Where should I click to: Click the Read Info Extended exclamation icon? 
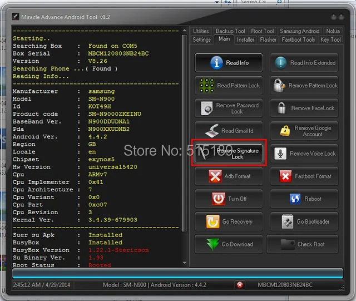pyautogui.click(x=280, y=63)
